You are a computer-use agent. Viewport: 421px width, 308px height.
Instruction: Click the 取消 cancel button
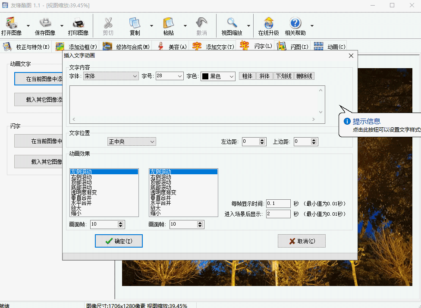coord(302,241)
